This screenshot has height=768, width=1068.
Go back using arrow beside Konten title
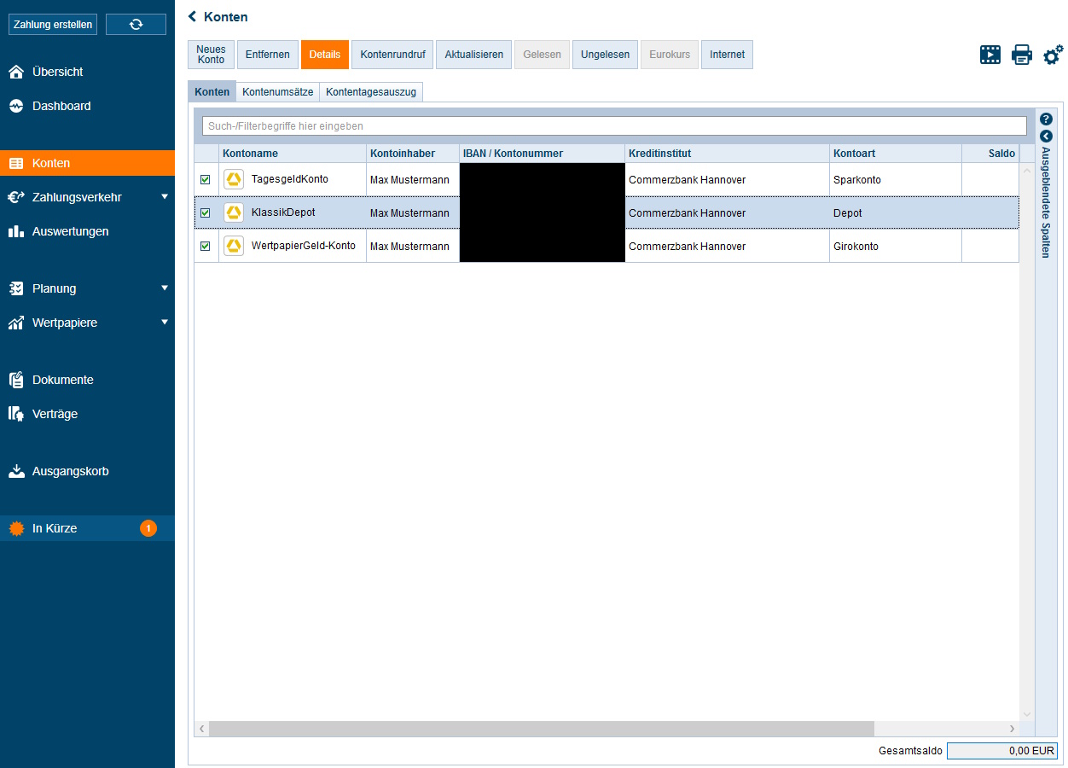pyautogui.click(x=193, y=16)
